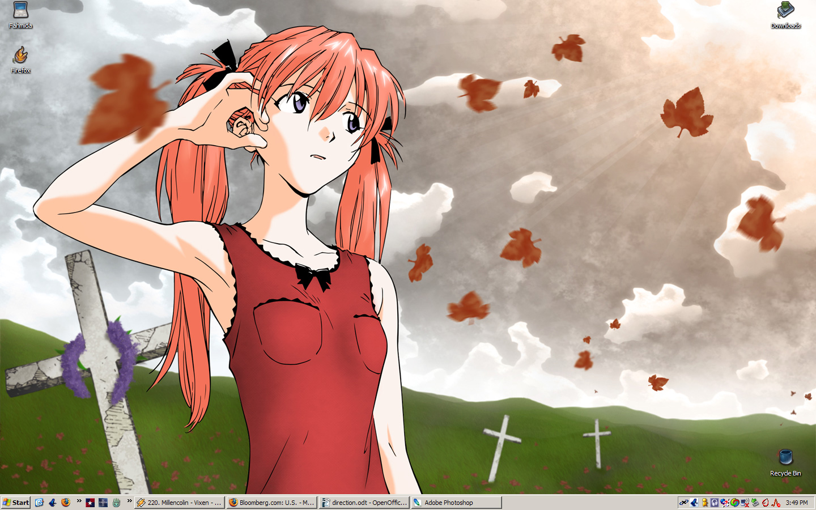Screen dimensions: 816x510
Task: Click the dark square toolbar icon
Action: (103, 502)
